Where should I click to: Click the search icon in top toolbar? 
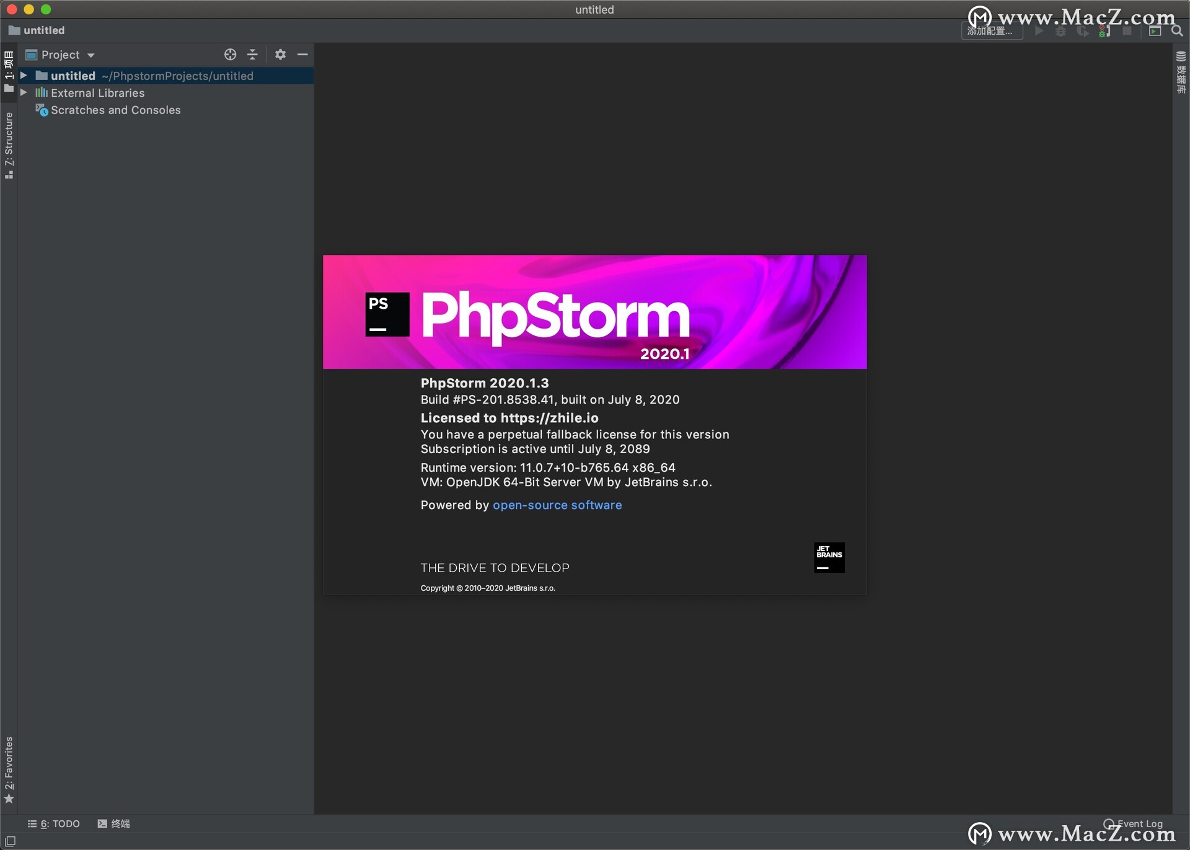[1178, 30]
